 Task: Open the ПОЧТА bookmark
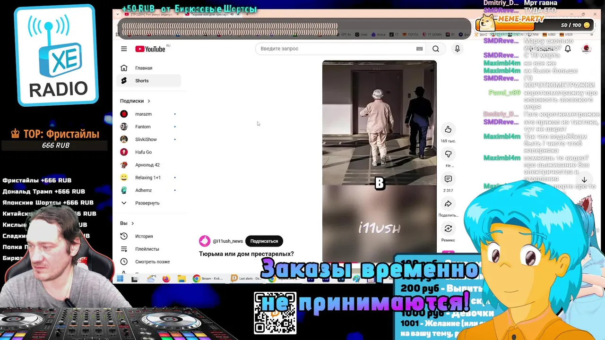coord(411,34)
